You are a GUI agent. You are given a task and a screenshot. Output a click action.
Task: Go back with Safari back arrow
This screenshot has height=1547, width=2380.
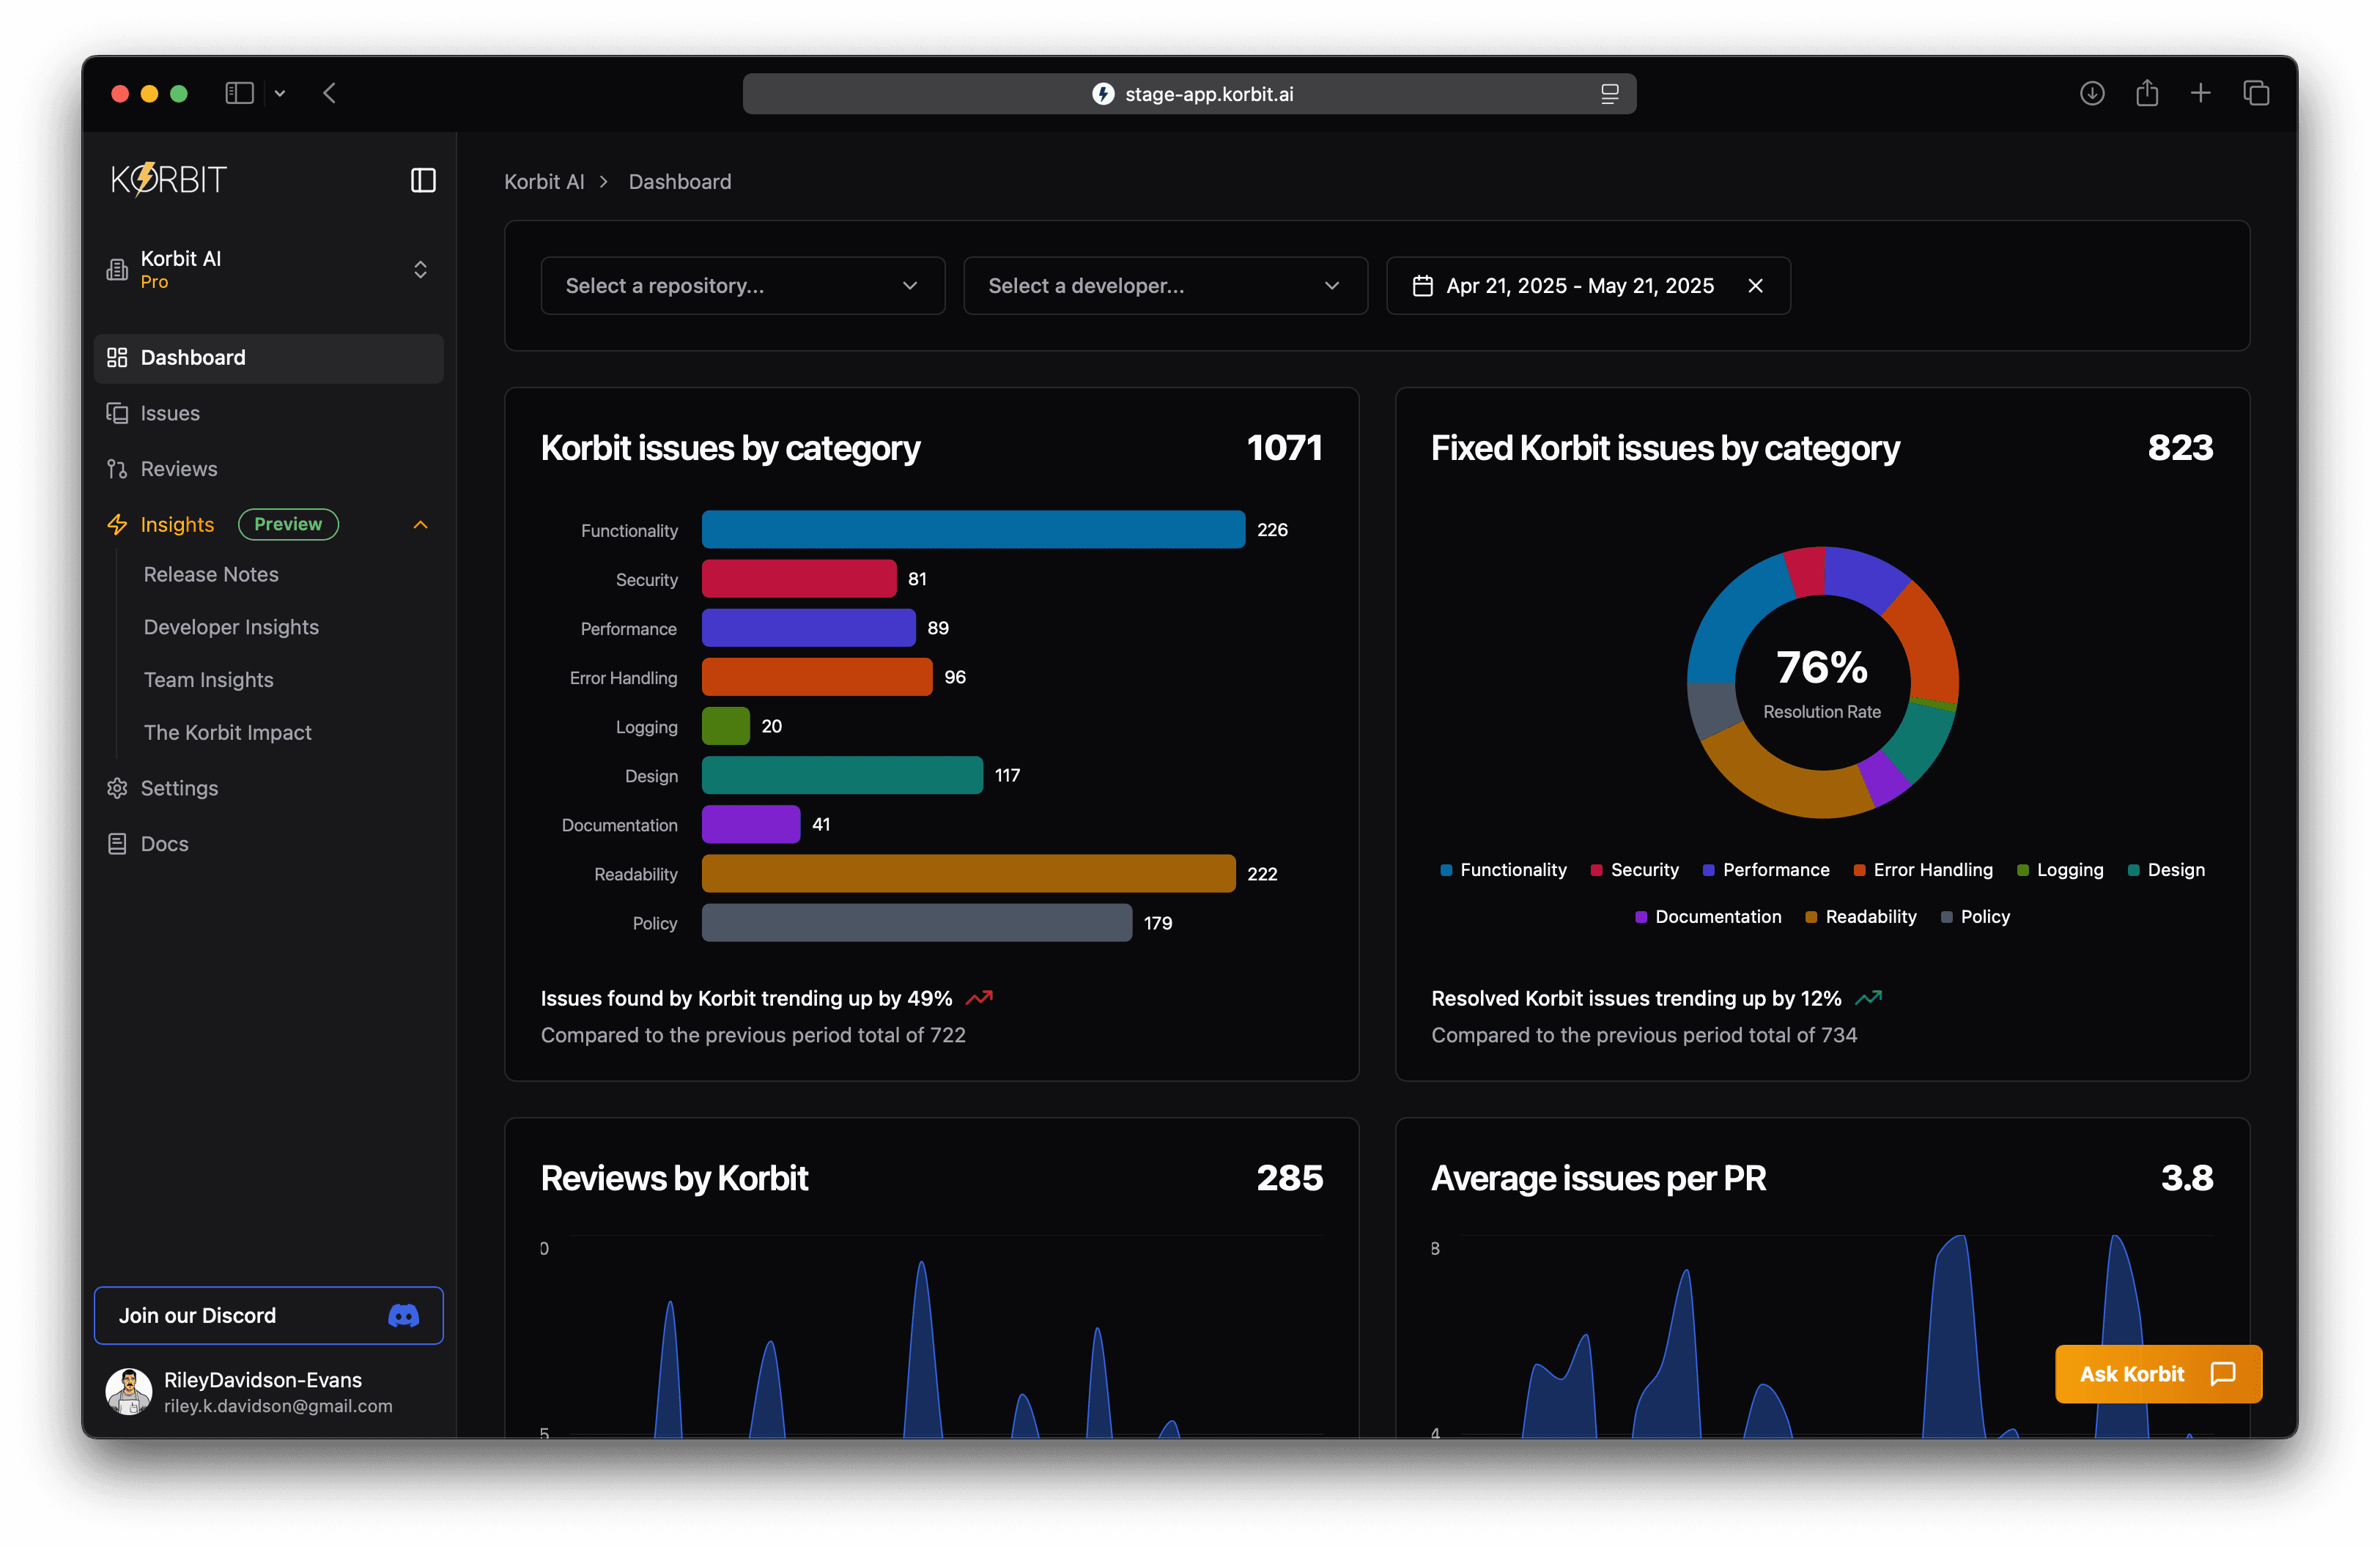click(330, 93)
